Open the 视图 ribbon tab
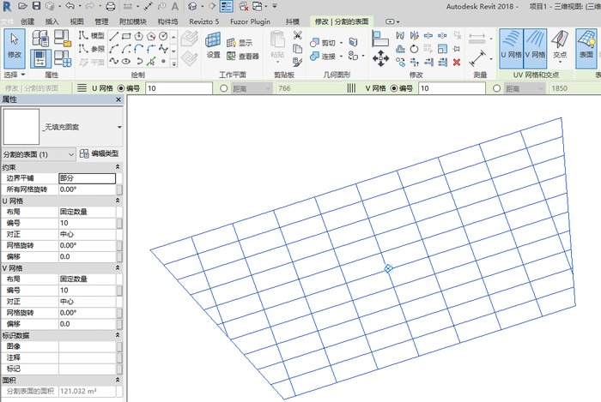Image resolution: width=601 pixels, height=402 pixels. coord(76,20)
